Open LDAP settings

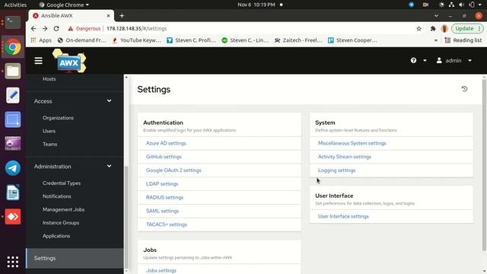(x=162, y=184)
